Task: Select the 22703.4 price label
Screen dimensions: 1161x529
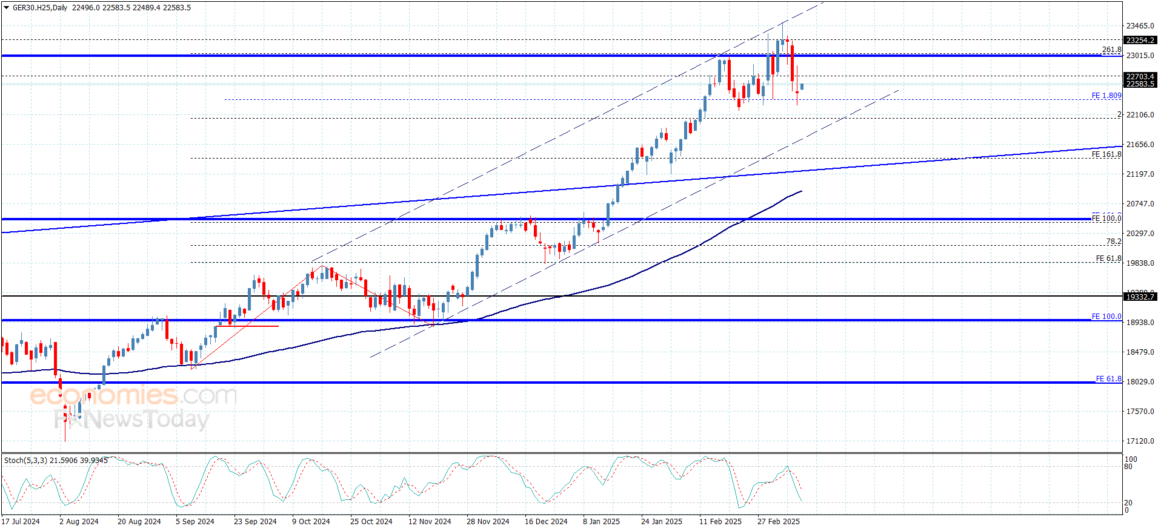Action: click(x=1140, y=76)
